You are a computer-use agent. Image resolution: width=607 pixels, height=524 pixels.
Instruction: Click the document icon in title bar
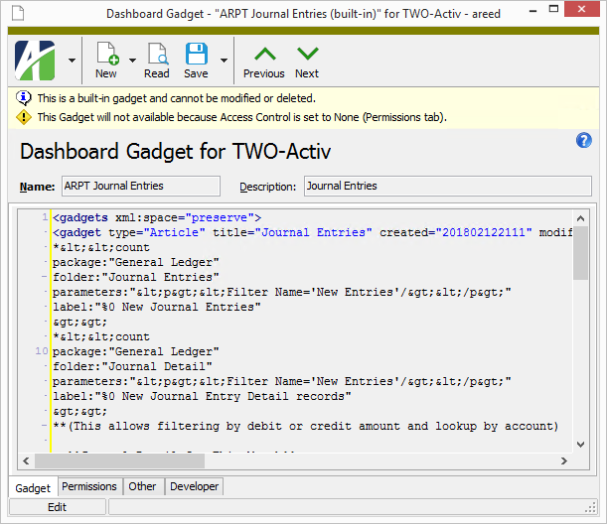point(18,13)
